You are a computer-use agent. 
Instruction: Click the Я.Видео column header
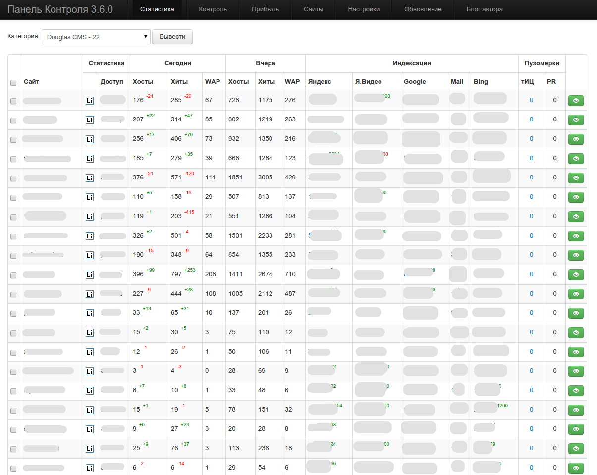click(369, 82)
